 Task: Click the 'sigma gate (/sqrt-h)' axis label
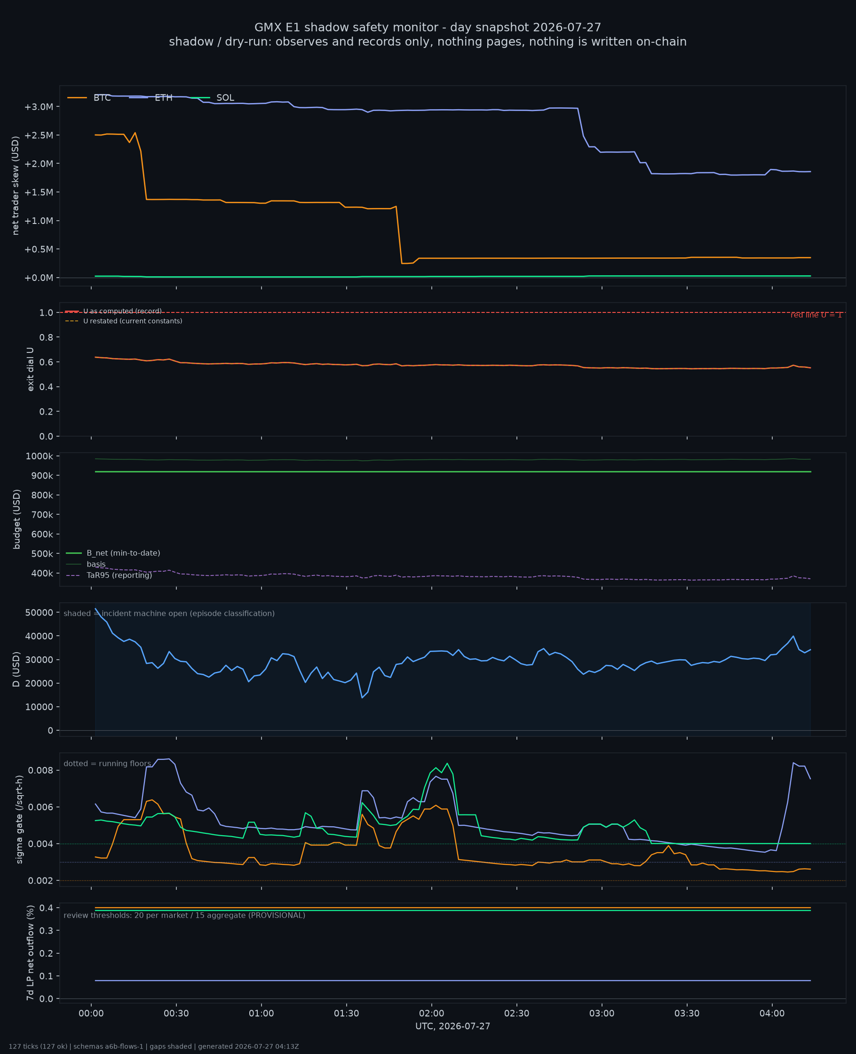(x=20, y=819)
